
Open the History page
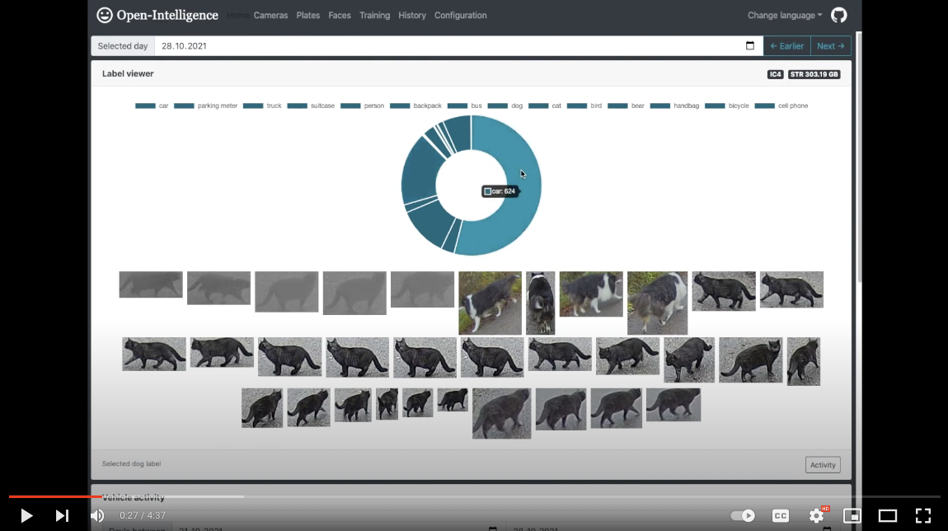coord(411,15)
